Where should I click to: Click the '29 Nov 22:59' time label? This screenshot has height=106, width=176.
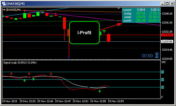(x=116, y=101)
